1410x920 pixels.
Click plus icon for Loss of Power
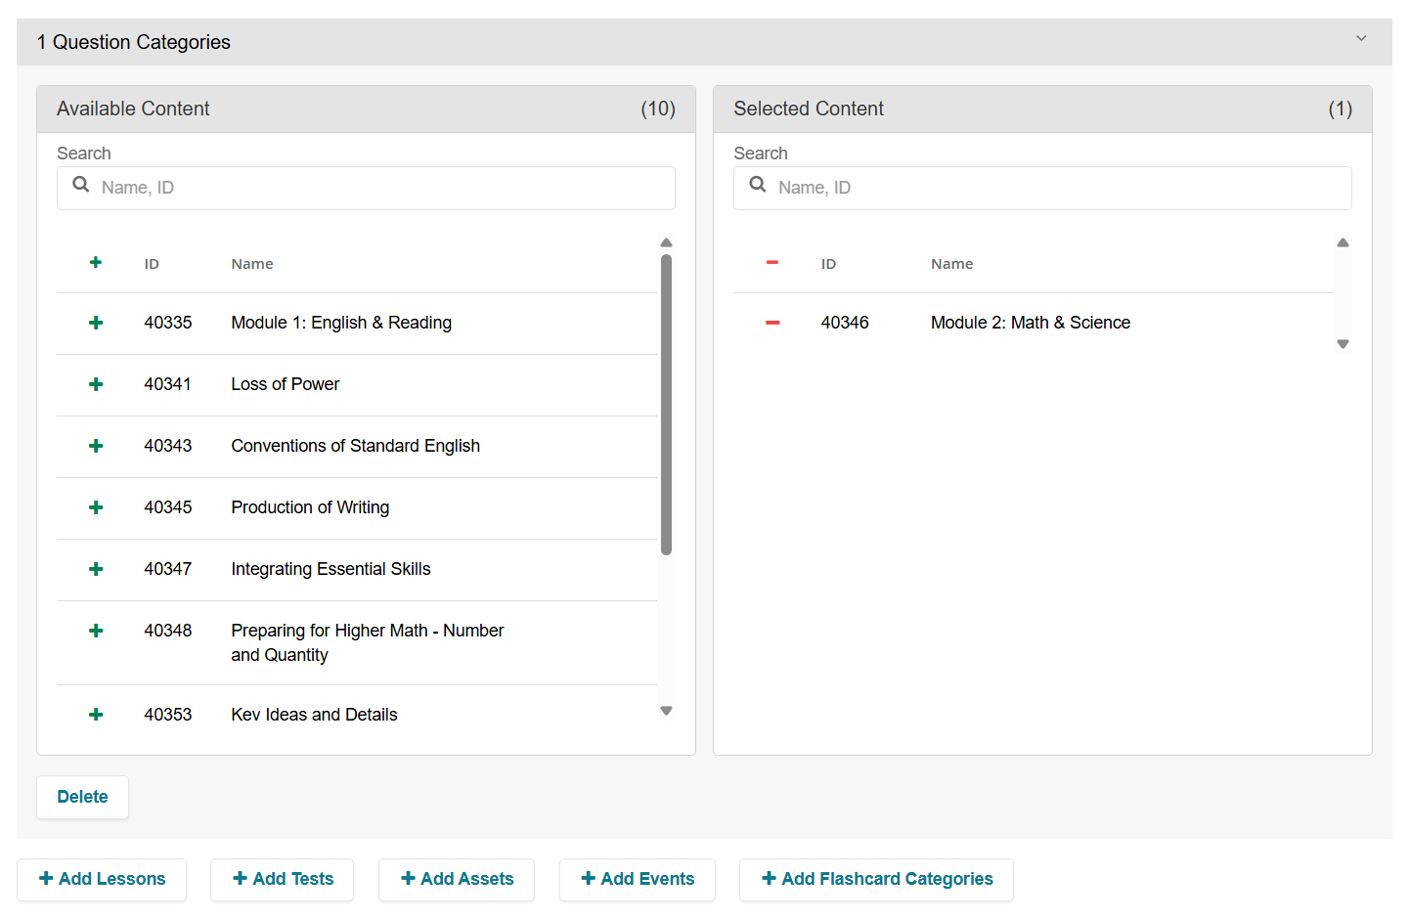(96, 384)
